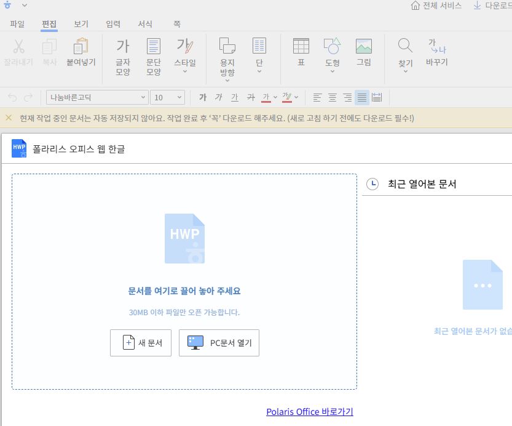Select the 편집 tab
Viewport: 512px width, 426px height.
(49, 24)
